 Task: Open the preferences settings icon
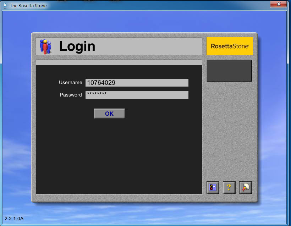click(213, 187)
